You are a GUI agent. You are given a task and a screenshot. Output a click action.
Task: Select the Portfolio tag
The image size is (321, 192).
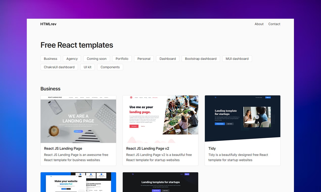(x=122, y=59)
